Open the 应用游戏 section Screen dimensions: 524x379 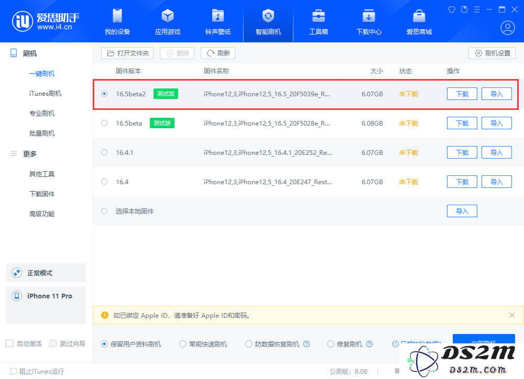168,22
